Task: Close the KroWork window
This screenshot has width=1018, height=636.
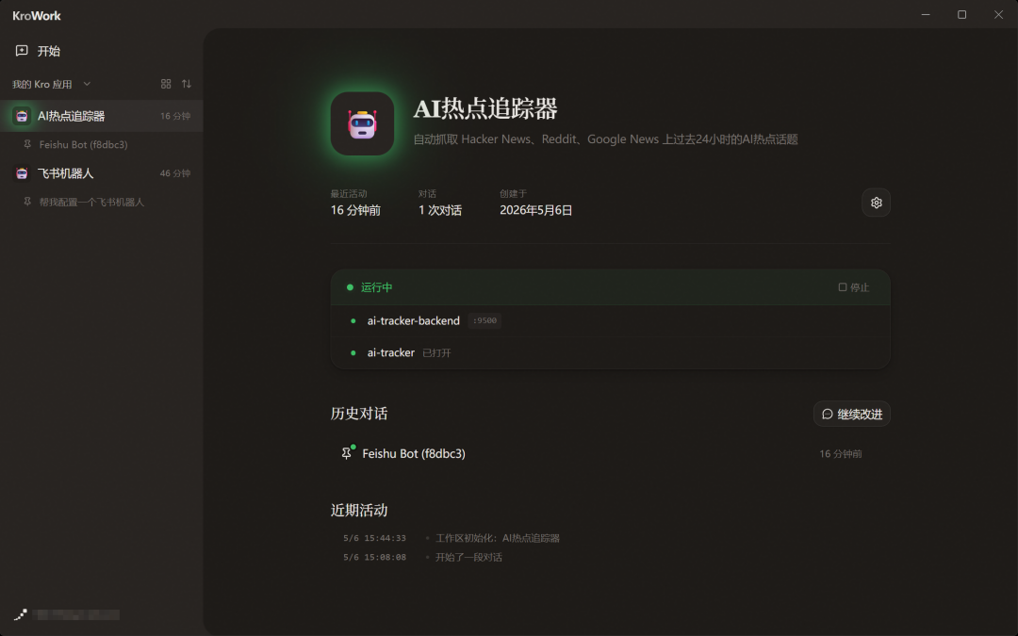Action: point(998,14)
